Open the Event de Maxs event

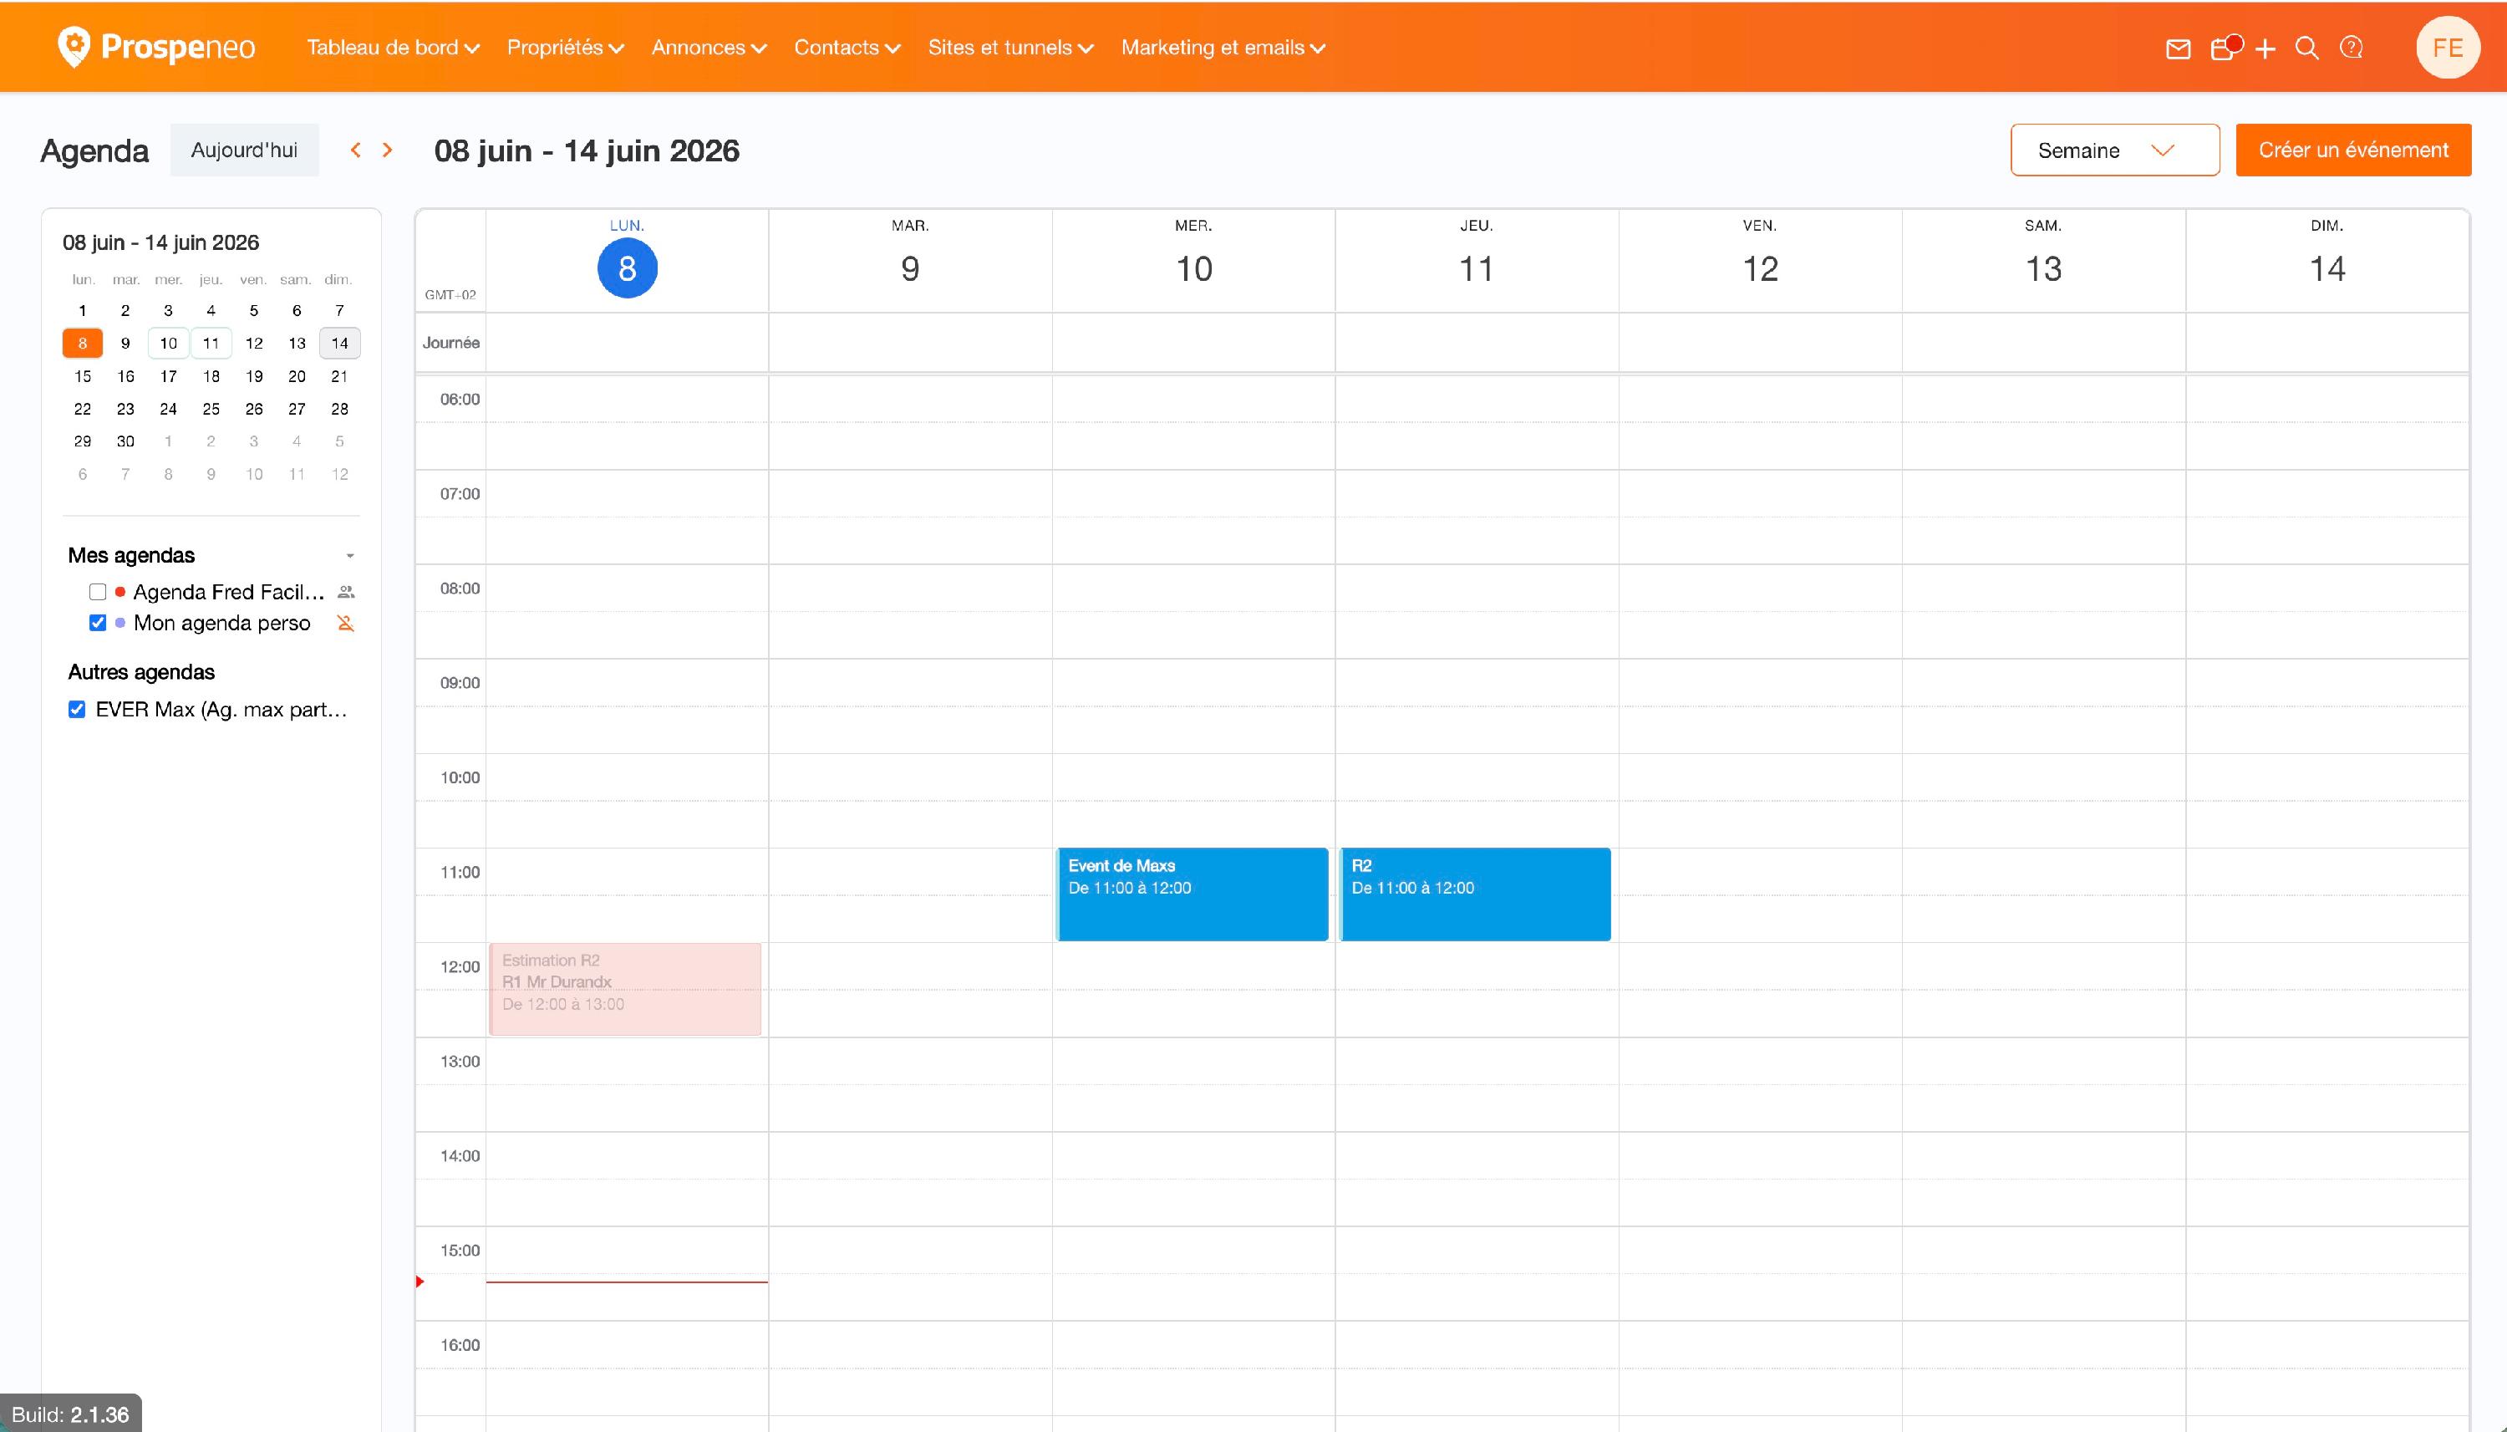pyautogui.click(x=1192, y=894)
